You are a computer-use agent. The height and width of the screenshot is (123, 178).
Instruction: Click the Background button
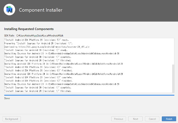[12, 119]
